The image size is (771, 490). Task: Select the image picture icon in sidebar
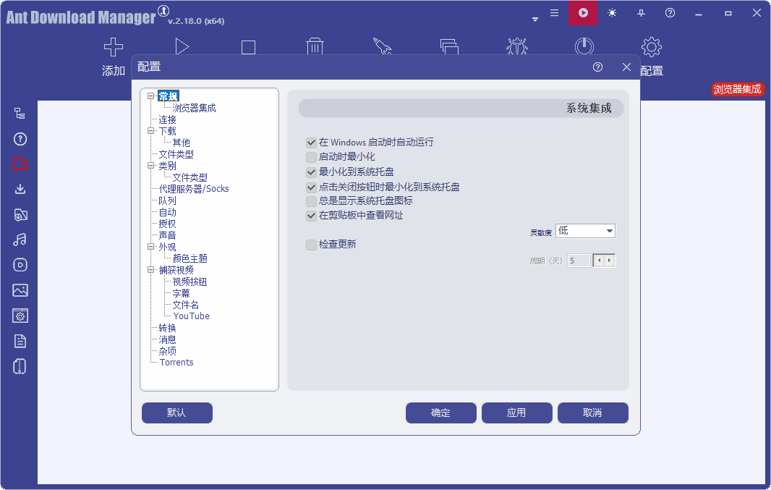[x=20, y=290]
